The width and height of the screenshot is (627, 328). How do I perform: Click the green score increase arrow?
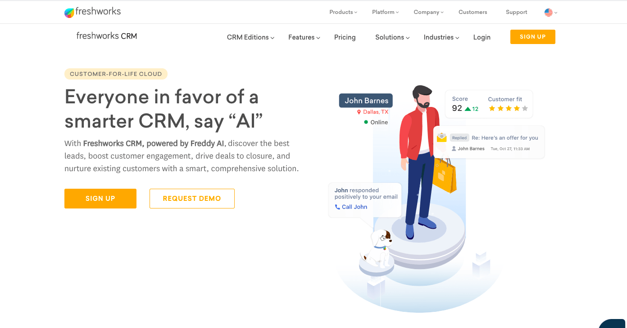click(x=468, y=109)
